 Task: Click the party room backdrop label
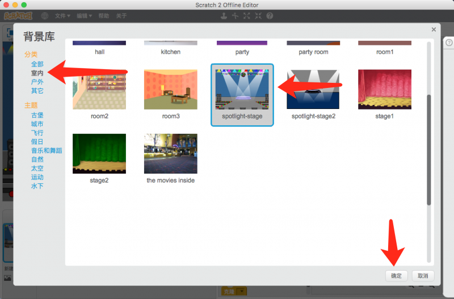(314, 52)
